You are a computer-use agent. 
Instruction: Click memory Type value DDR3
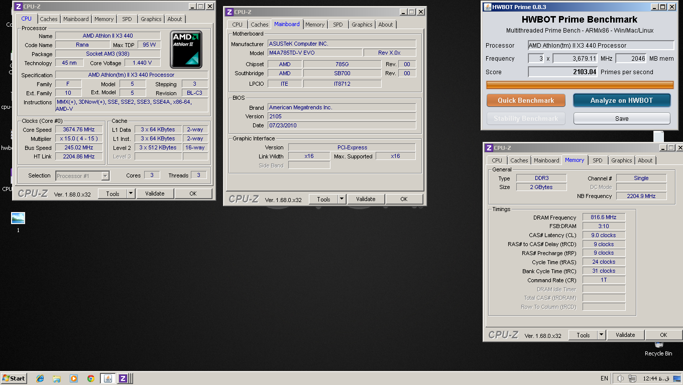[x=541, y=178]
